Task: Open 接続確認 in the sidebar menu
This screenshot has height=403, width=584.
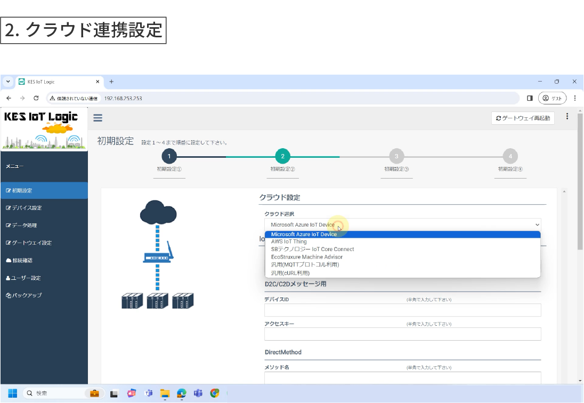Action: click(x=44, y=260)
